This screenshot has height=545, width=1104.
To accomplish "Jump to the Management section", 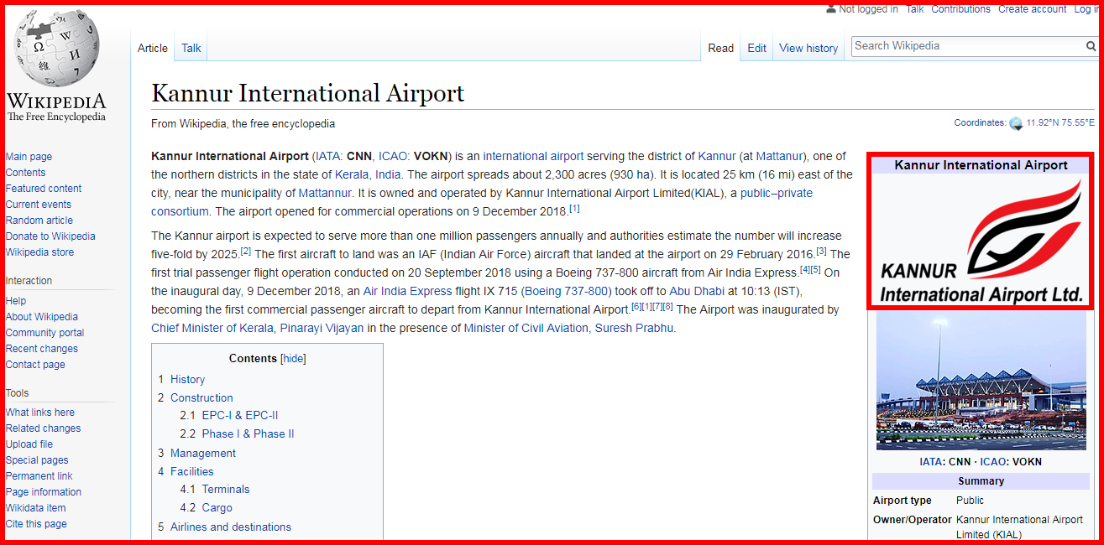I will click(203, 454).
